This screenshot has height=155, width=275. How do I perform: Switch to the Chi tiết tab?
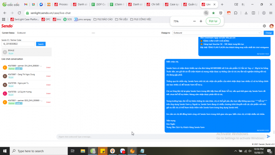pyautogui.click(x=154, y=4)
